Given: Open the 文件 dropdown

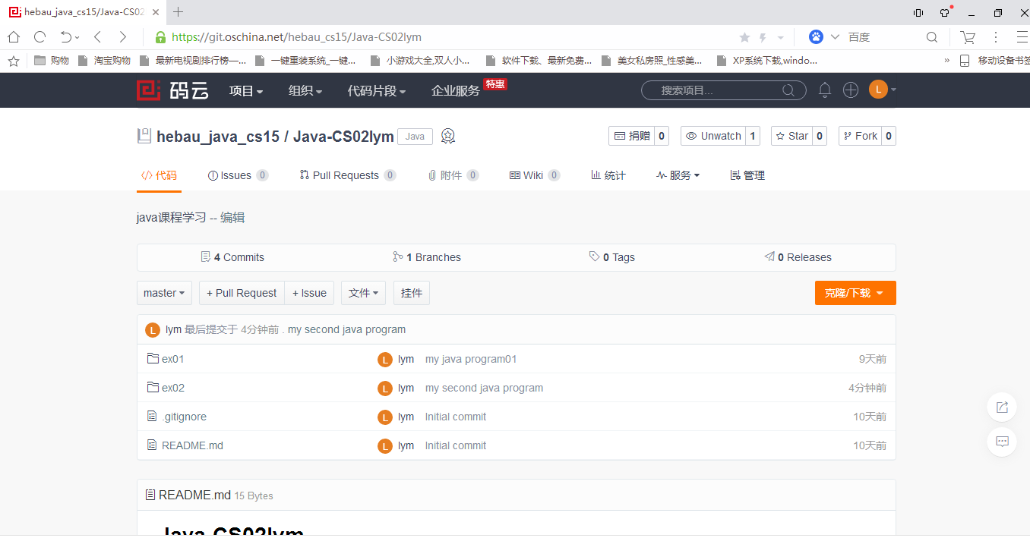Looking at the screenshot, I should tap(363, 293).
